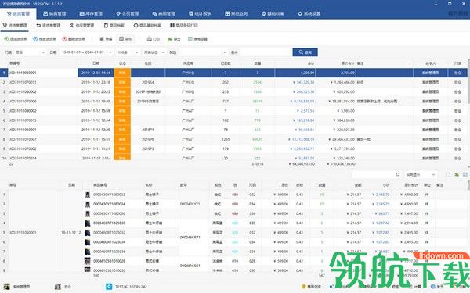Open the date range dropdown 1949-01-01
Image resolution: width=470 pixels, height=293 pixels.
[x=86, y=52]
